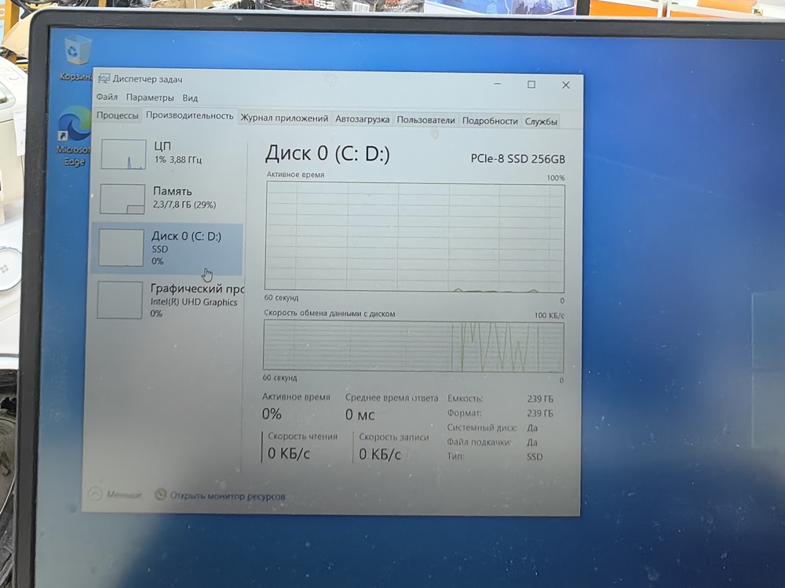The width and height of the screenshot is (785, 588).
Task: Open the Вид menu
Action: (x=188, y=98)
